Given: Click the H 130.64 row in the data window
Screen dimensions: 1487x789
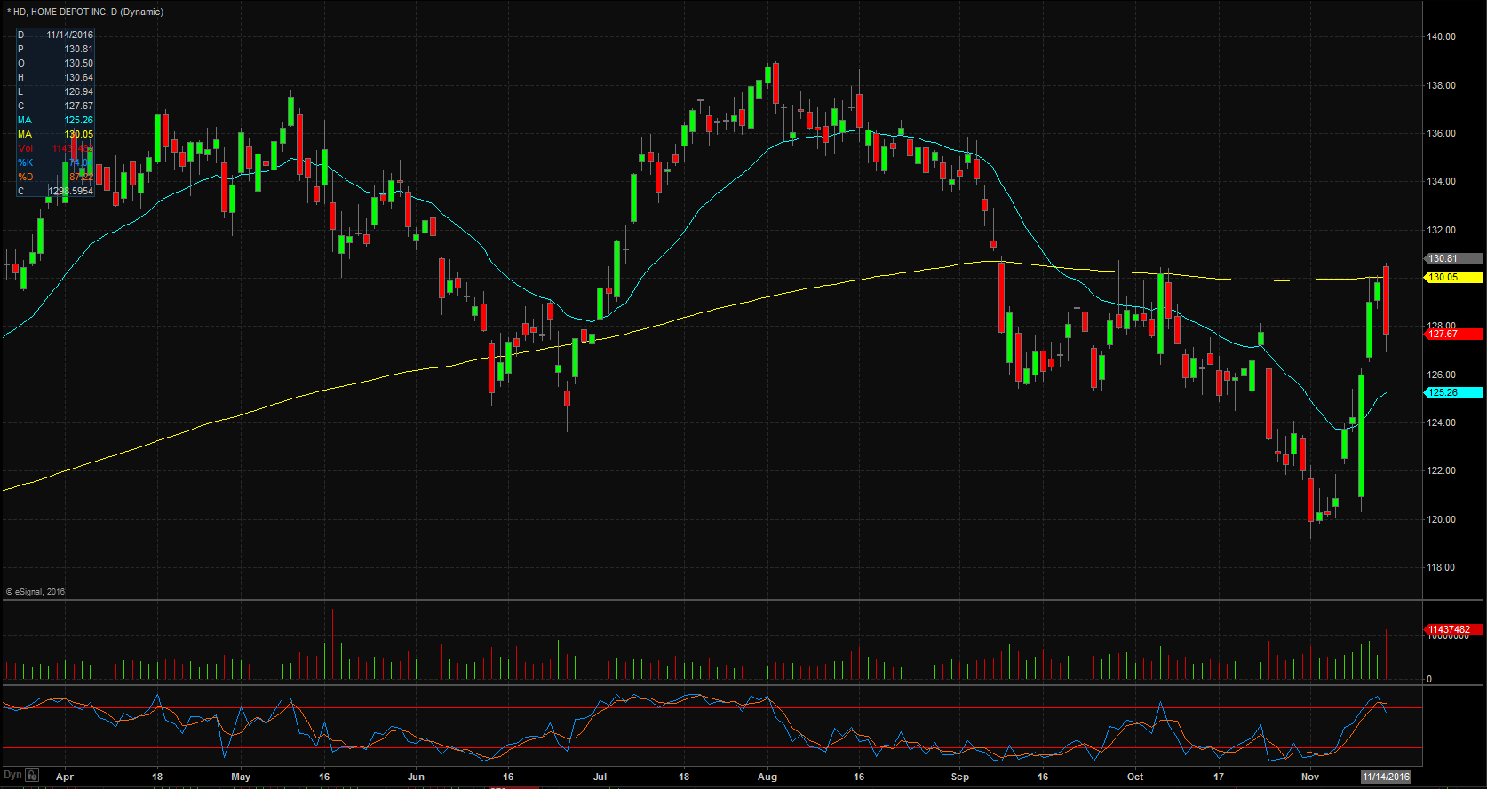Looking at the screenshot, I should point(55,78).
